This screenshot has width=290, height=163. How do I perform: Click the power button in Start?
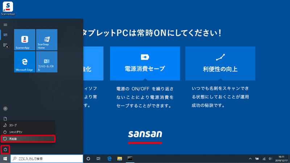[5, 150]
